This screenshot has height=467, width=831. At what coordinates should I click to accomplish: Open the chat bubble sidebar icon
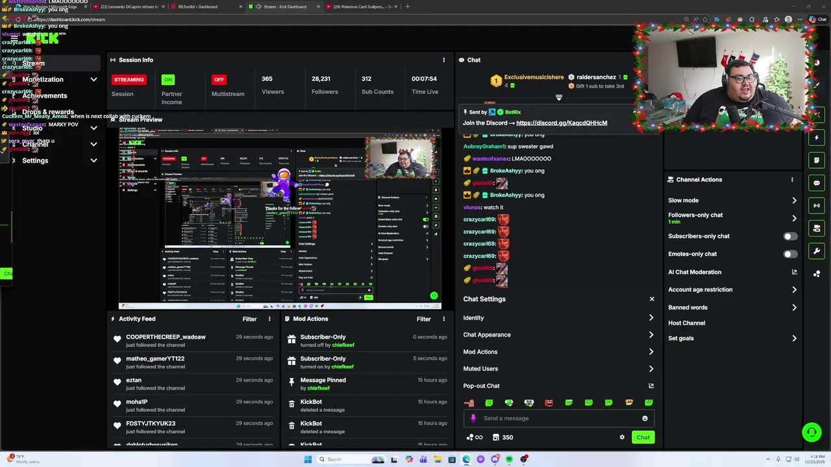pyautogui.click(x=817, y=183)
